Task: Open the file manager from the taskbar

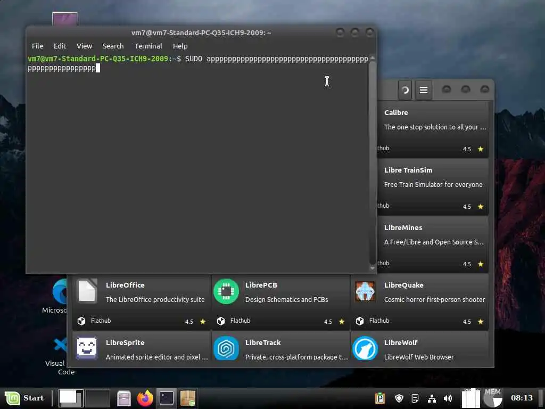Action: (124, 398)
